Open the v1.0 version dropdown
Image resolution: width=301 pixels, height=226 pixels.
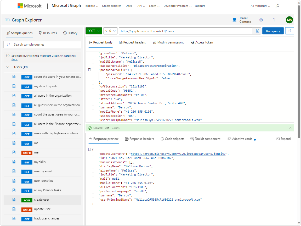(x=110, y=31)
